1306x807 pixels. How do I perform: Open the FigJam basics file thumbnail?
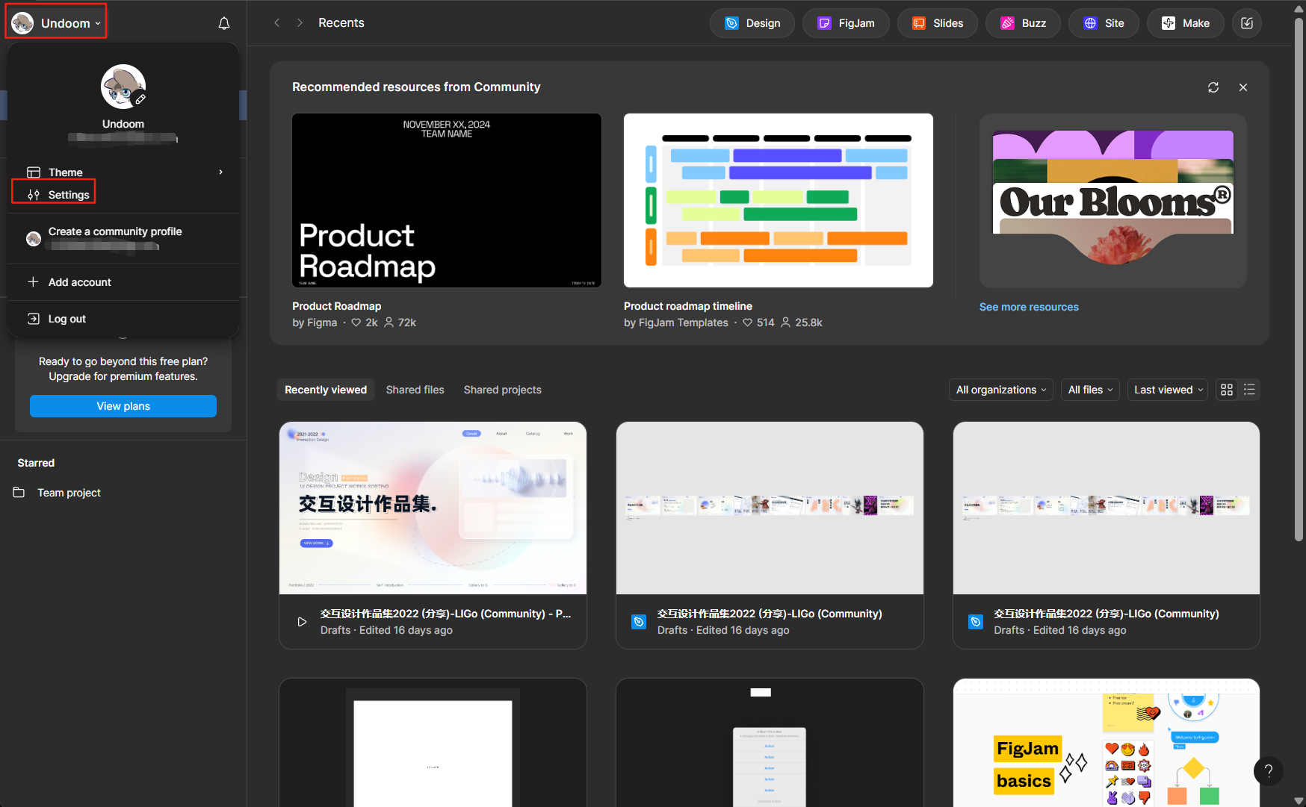(1107, 742)
